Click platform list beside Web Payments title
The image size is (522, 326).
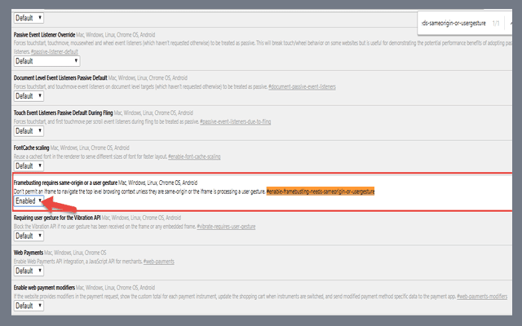coord(75,253)
